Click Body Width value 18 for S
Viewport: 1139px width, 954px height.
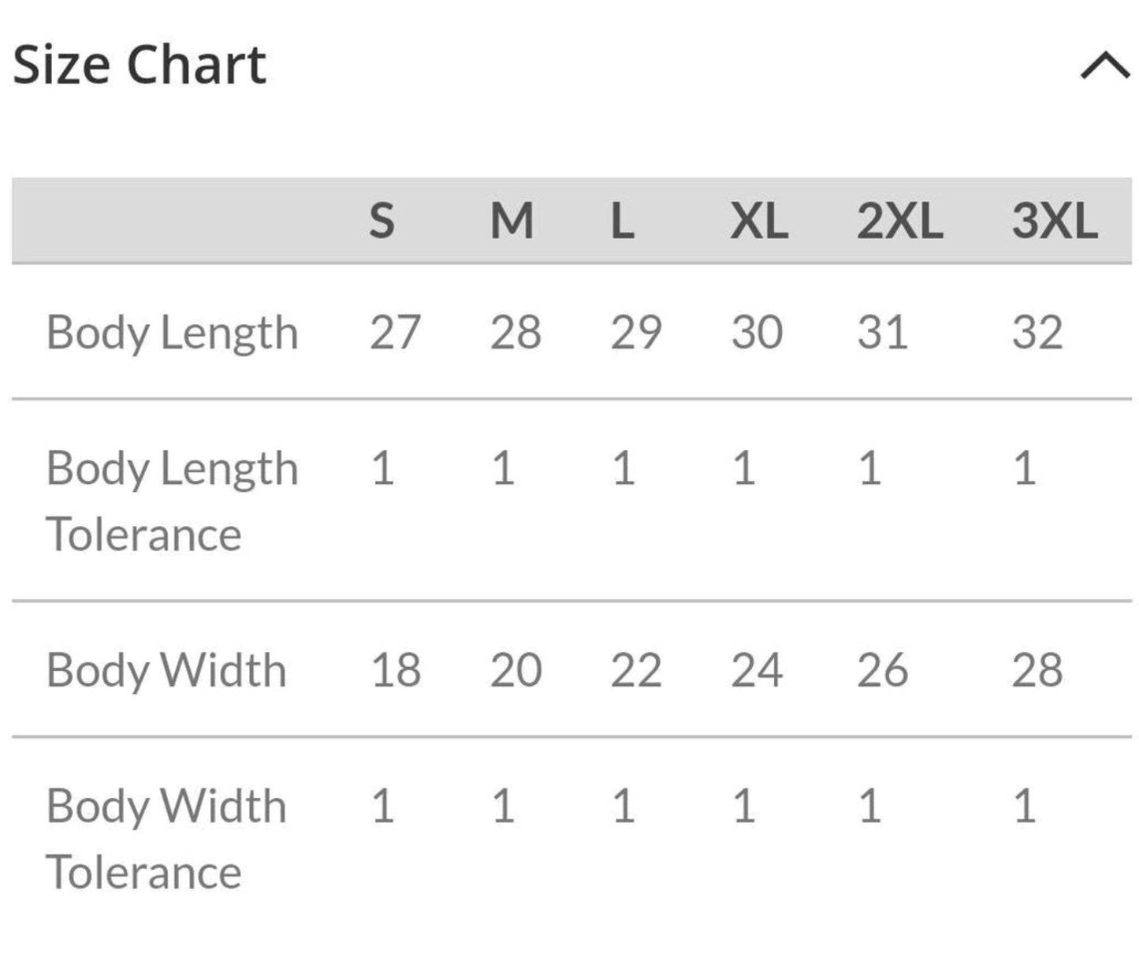click(x=396, y=670)
